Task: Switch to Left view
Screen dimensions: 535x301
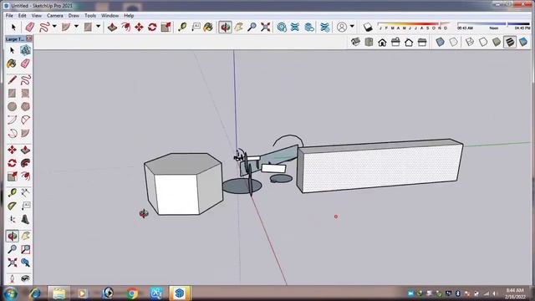Action: click(x=422, y=42)
